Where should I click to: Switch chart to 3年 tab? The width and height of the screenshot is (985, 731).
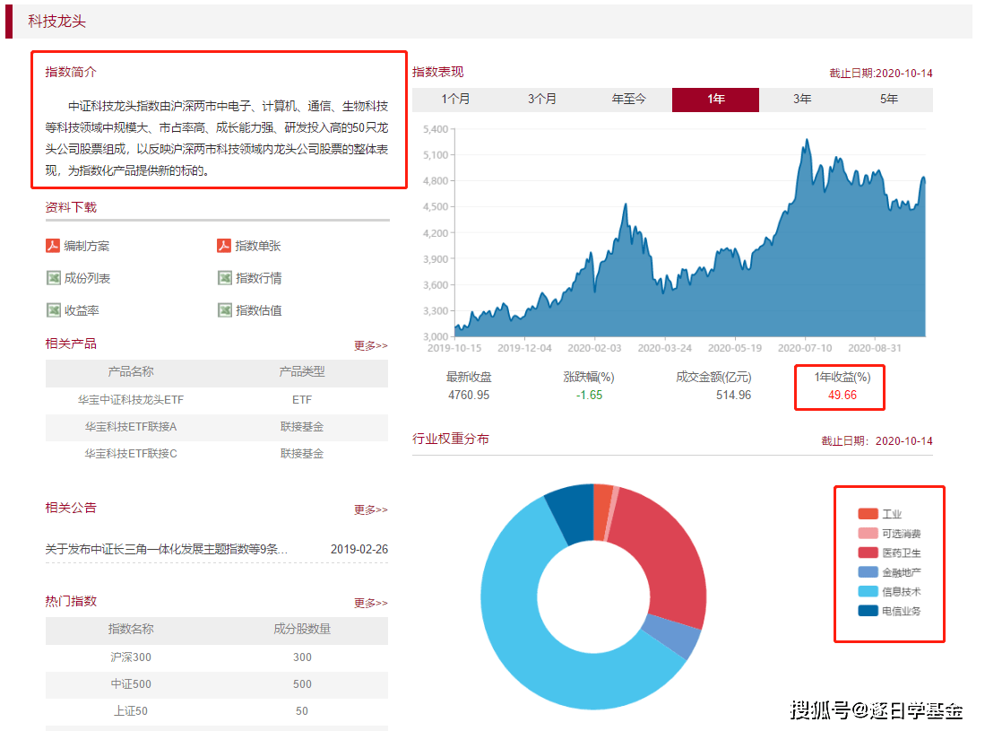pyautogui.click(x=802, y=100)
